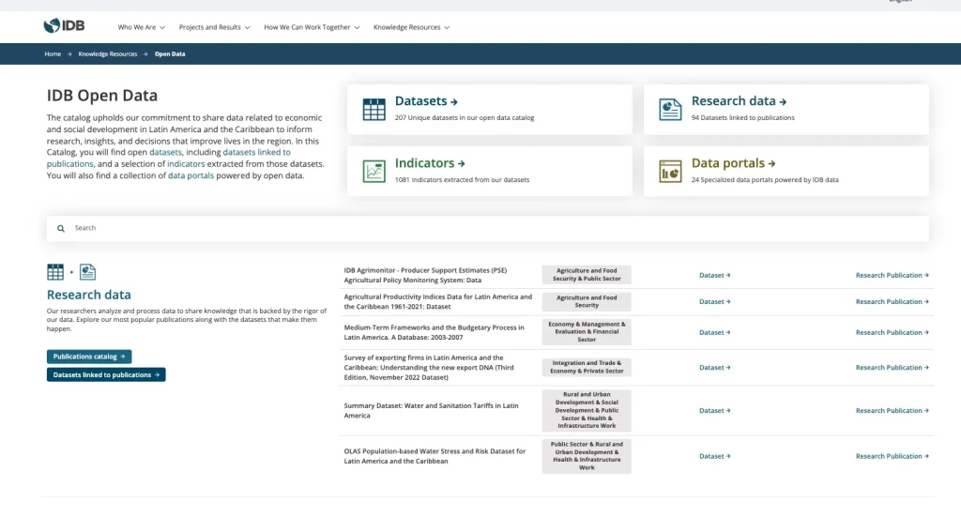Image resolution: width=961 pixels, height=517 pixels.
Task: Open the Indicators heading link
Action: click(430, 163)
